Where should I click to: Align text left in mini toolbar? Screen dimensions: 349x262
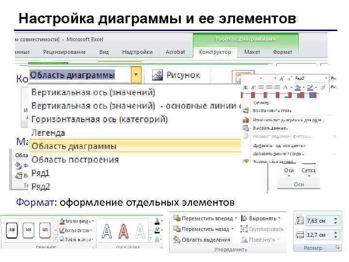261,87
